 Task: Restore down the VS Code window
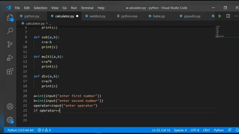pyautogui.click(x=225, y=7)
